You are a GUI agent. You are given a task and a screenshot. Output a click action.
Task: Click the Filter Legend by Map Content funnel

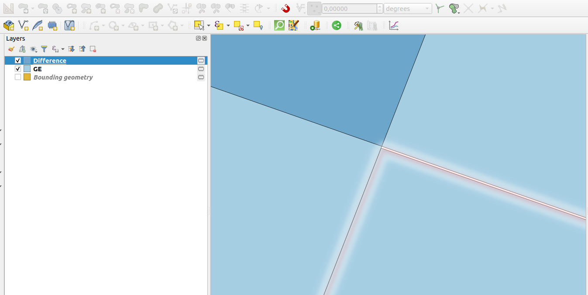pyautogui.click(x=44, y=49)
